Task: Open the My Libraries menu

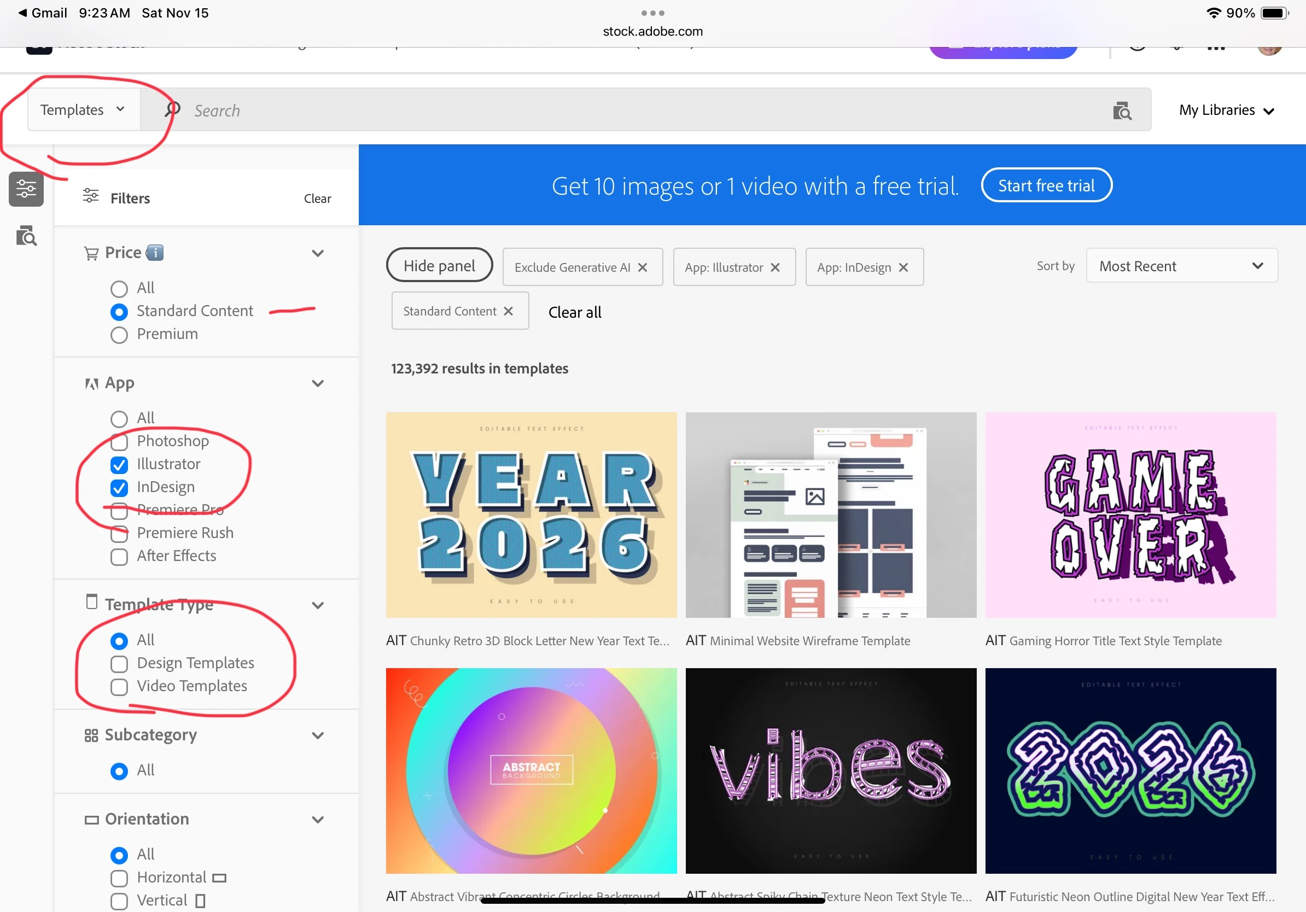Action: [1226, 110]
